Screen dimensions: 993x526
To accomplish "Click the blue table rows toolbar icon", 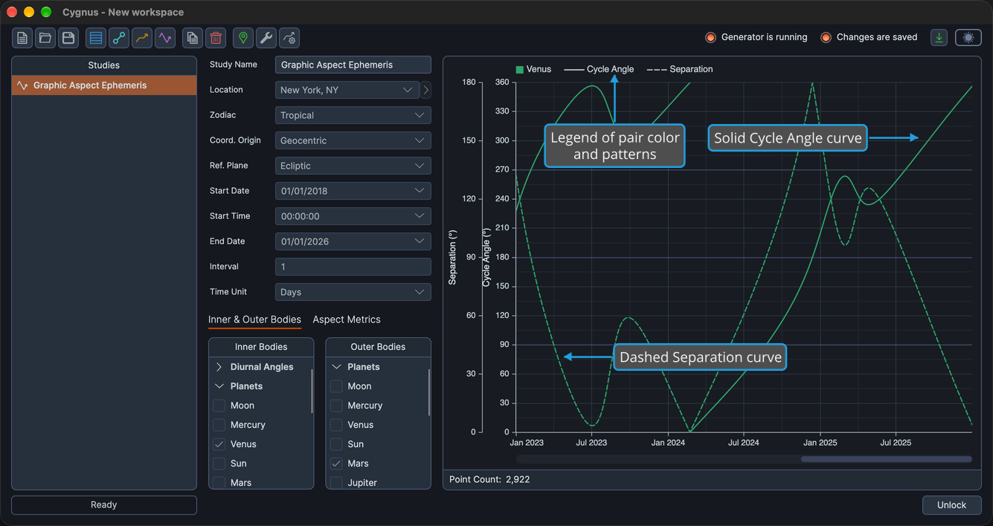I will (x=96, y=38).
